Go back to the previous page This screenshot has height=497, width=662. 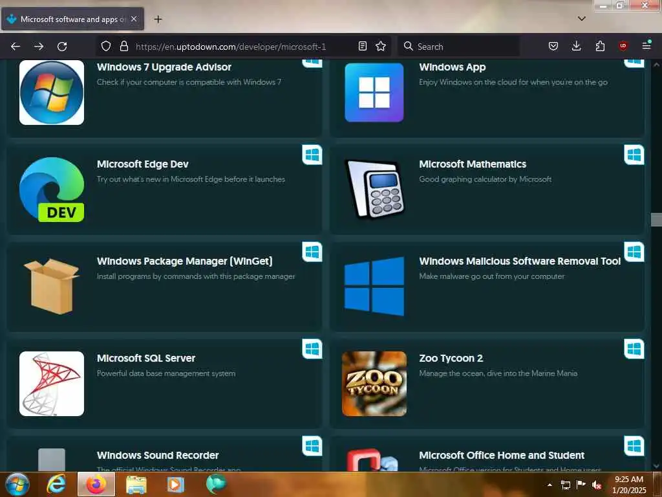tap(16, 47)
